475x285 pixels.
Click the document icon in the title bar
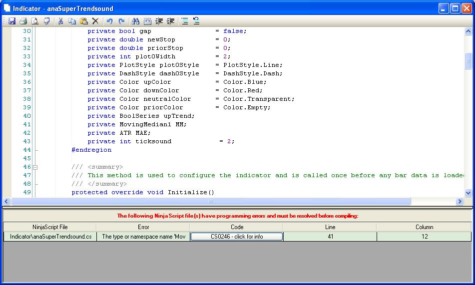click(x=6, y=8)
